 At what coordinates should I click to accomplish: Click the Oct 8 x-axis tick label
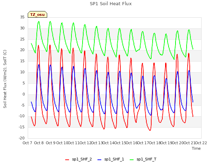[39, 143]
